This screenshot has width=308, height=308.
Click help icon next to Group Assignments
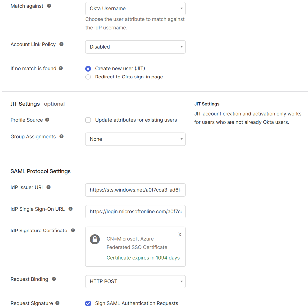point(61,136)
